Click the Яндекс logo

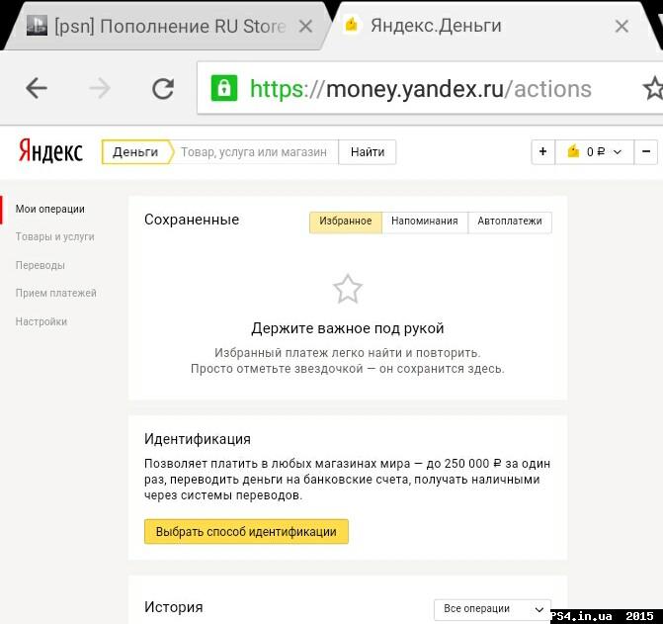50,151
